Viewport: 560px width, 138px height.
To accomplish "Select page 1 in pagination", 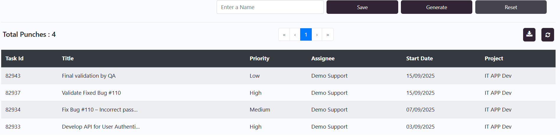I will (x=306, y=35).
